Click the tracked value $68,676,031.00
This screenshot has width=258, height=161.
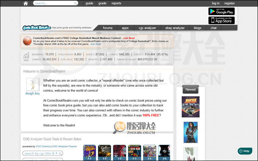(x=147, y=59)
